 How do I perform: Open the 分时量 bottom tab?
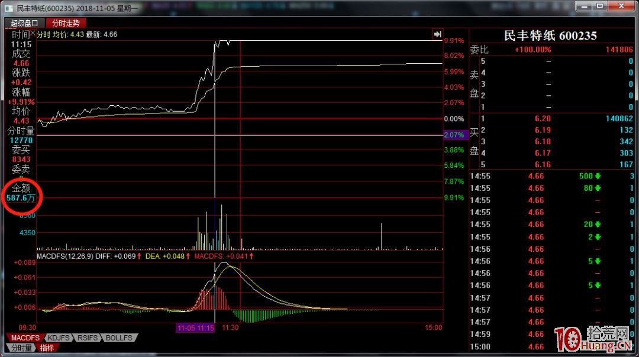click(20, 348)
